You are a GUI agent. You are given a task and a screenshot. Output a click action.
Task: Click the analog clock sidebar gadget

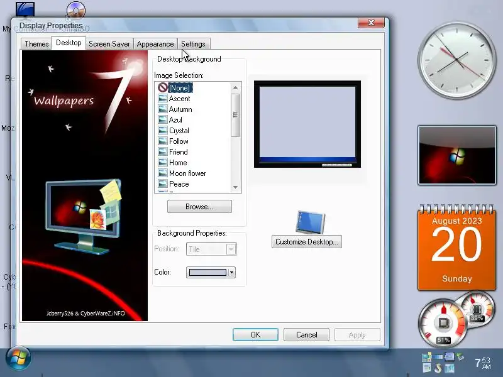pyautogui.click(x=457, y=60)
